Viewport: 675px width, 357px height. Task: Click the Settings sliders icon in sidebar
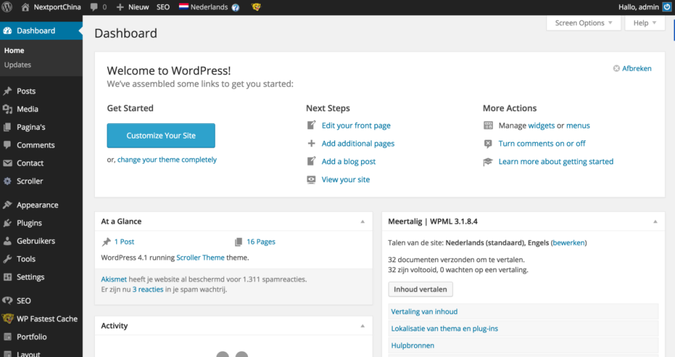point(7,277)
